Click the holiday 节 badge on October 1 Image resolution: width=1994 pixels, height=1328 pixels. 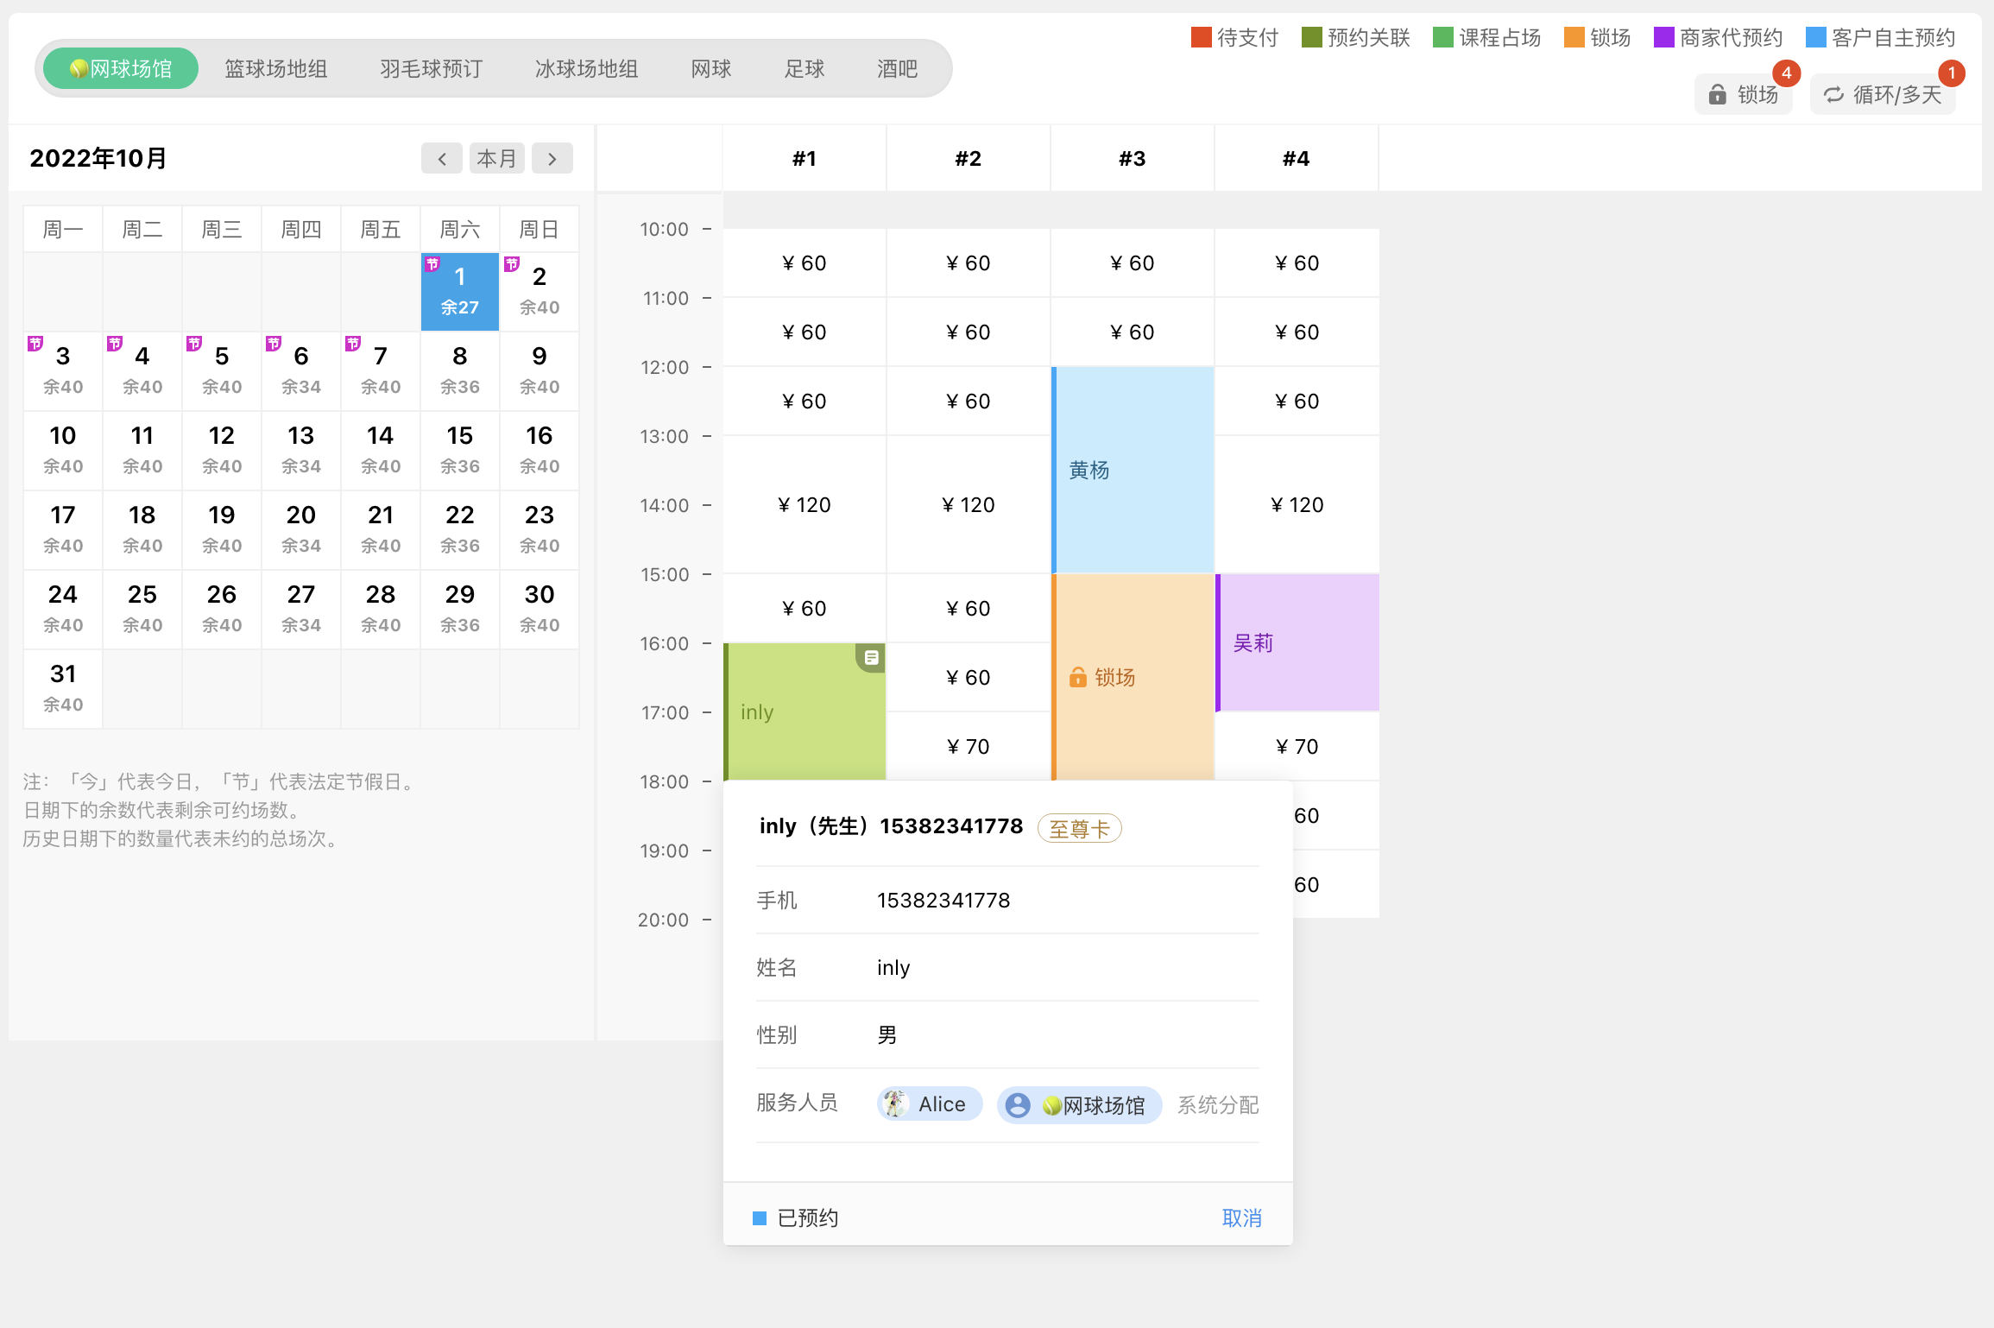[432, 264]
